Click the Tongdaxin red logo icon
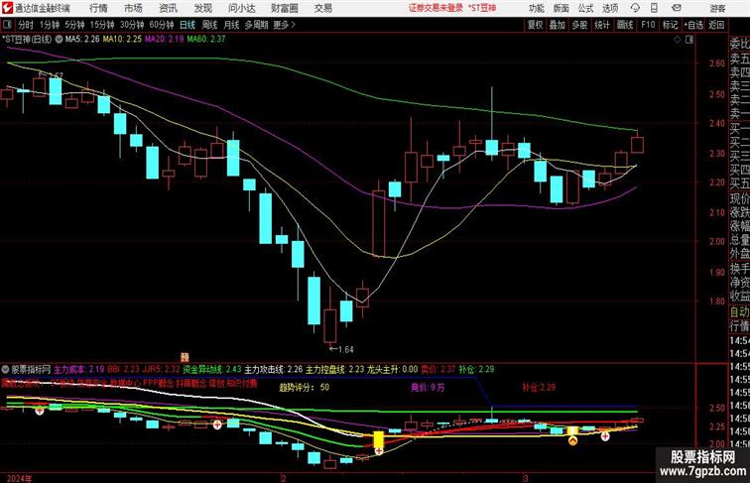This screenshot has height=483, width=750. [x=7, y=8]
